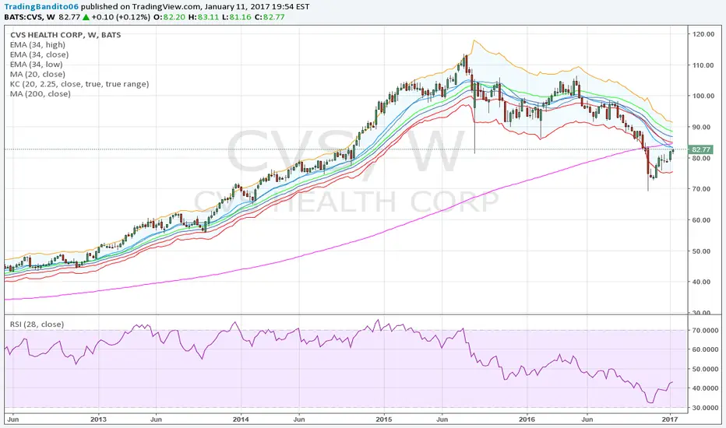Click the 2013 time axis label
This screenshot has width=726, height=428.
click(x=98, y=419)
